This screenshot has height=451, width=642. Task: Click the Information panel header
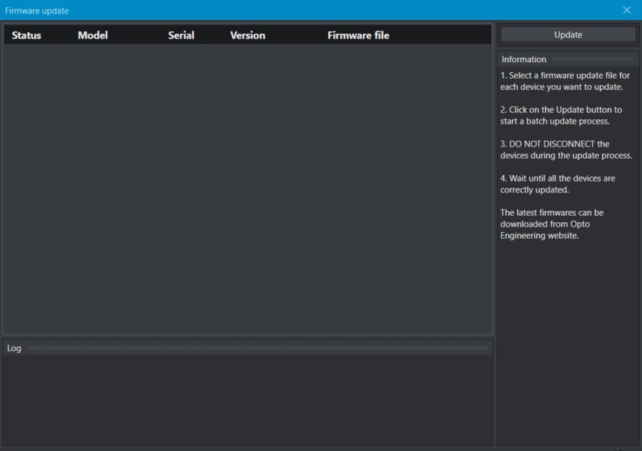[568, 59]
